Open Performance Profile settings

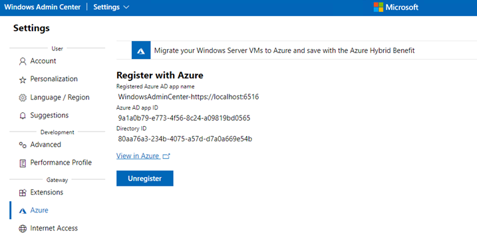coord(61,163)
